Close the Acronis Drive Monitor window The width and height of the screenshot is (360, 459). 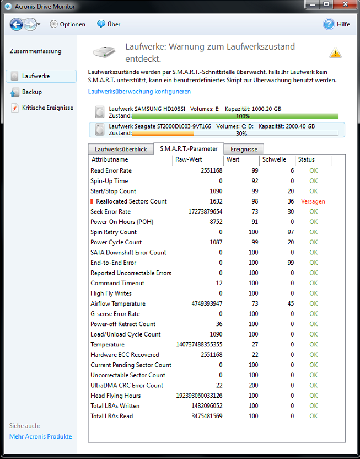tap(345, 4)
